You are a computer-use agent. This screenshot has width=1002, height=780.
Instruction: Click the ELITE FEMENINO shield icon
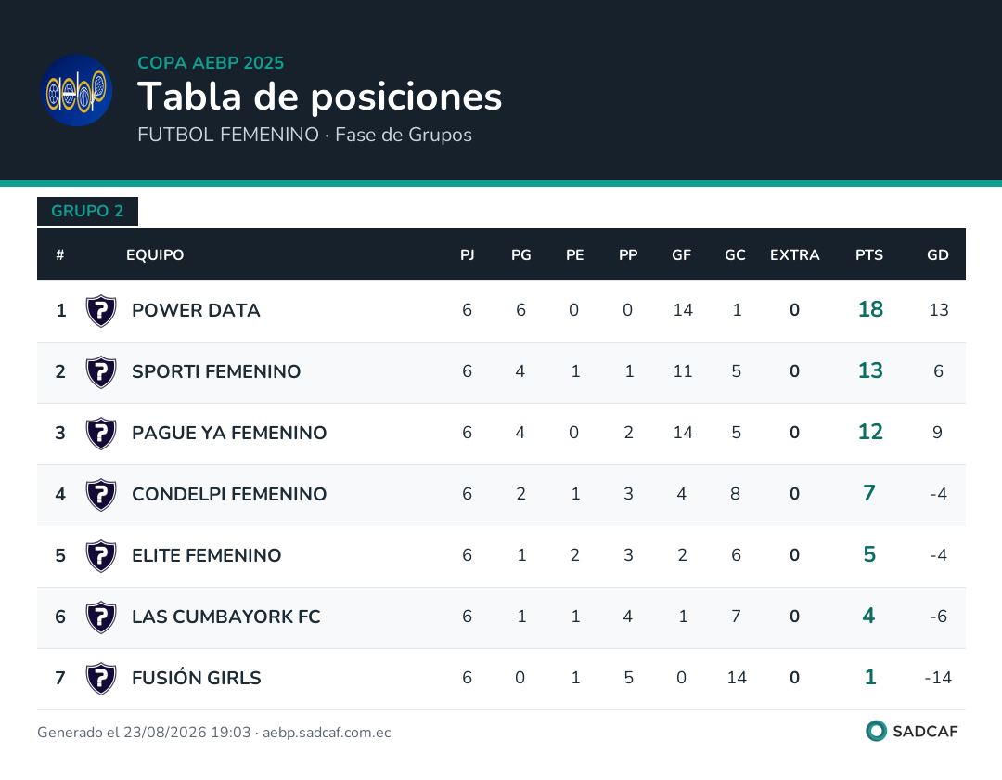[101, 556]
